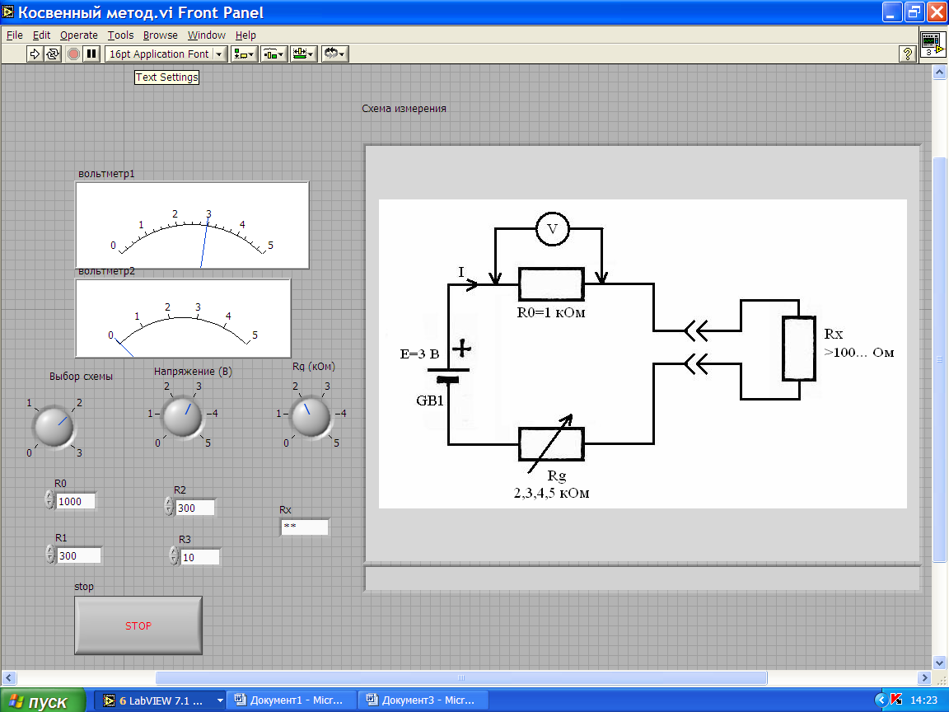Click the R1 increment/decrement stepper
Viewport: 949px width, 712px height.
click(x=50, y=555)
